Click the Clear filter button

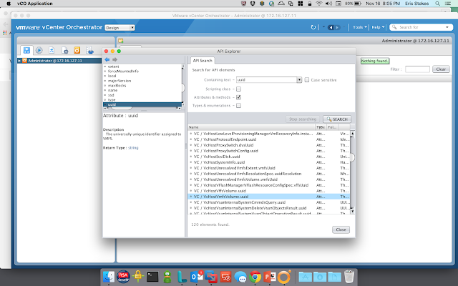tap(441, 69)
